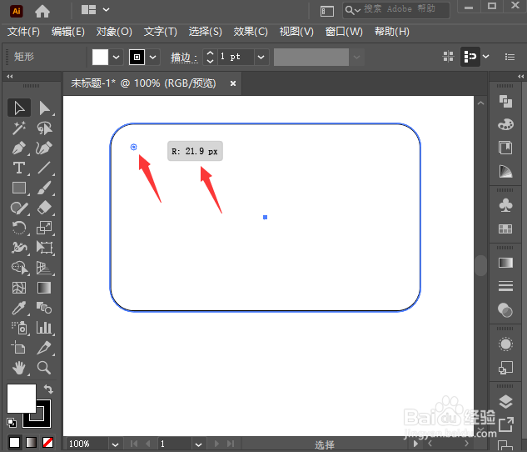Screen dimensions: 527x452
Task: Choose the Eyedropper tool
Action: click(x=19, y=308)
